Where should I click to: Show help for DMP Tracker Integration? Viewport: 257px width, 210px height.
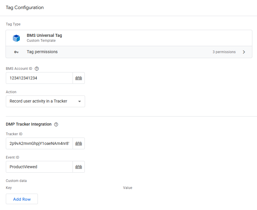(56, 124)
